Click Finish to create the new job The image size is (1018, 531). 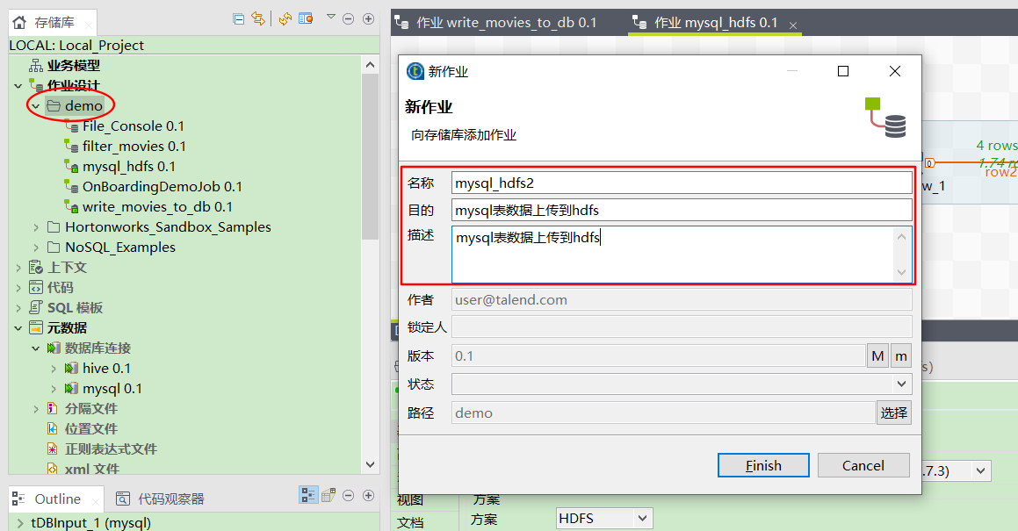click(762, 465)
